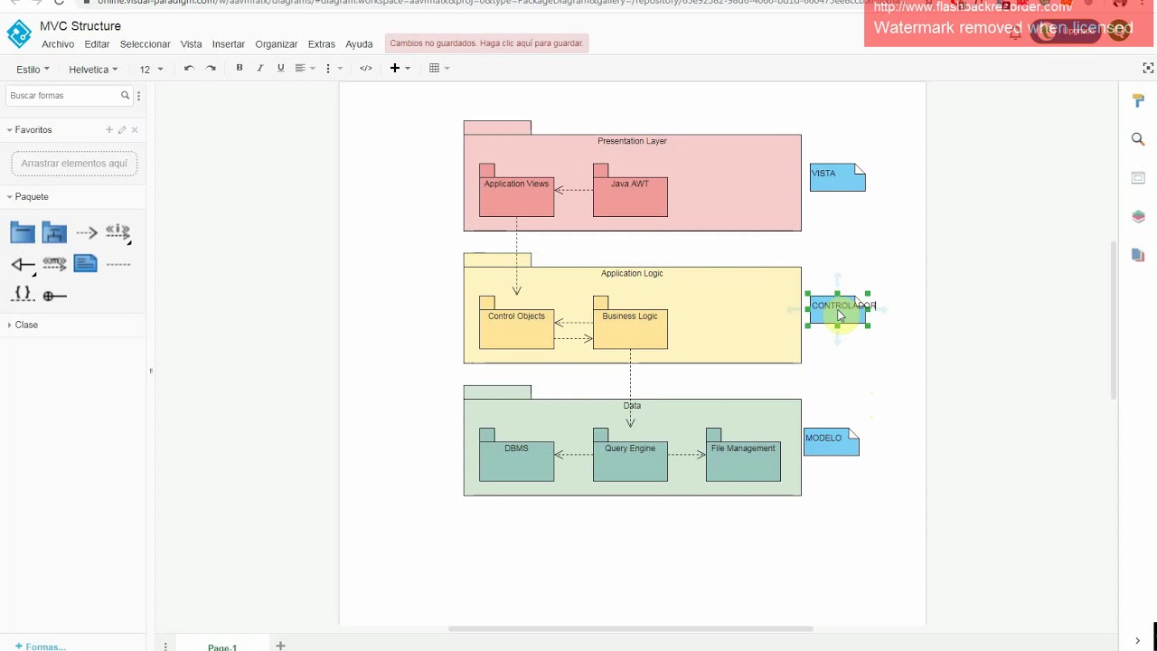Select the dashed Anchor line shape
The height and width of the screenshot is (651, 1157).
tap(118, 265)
